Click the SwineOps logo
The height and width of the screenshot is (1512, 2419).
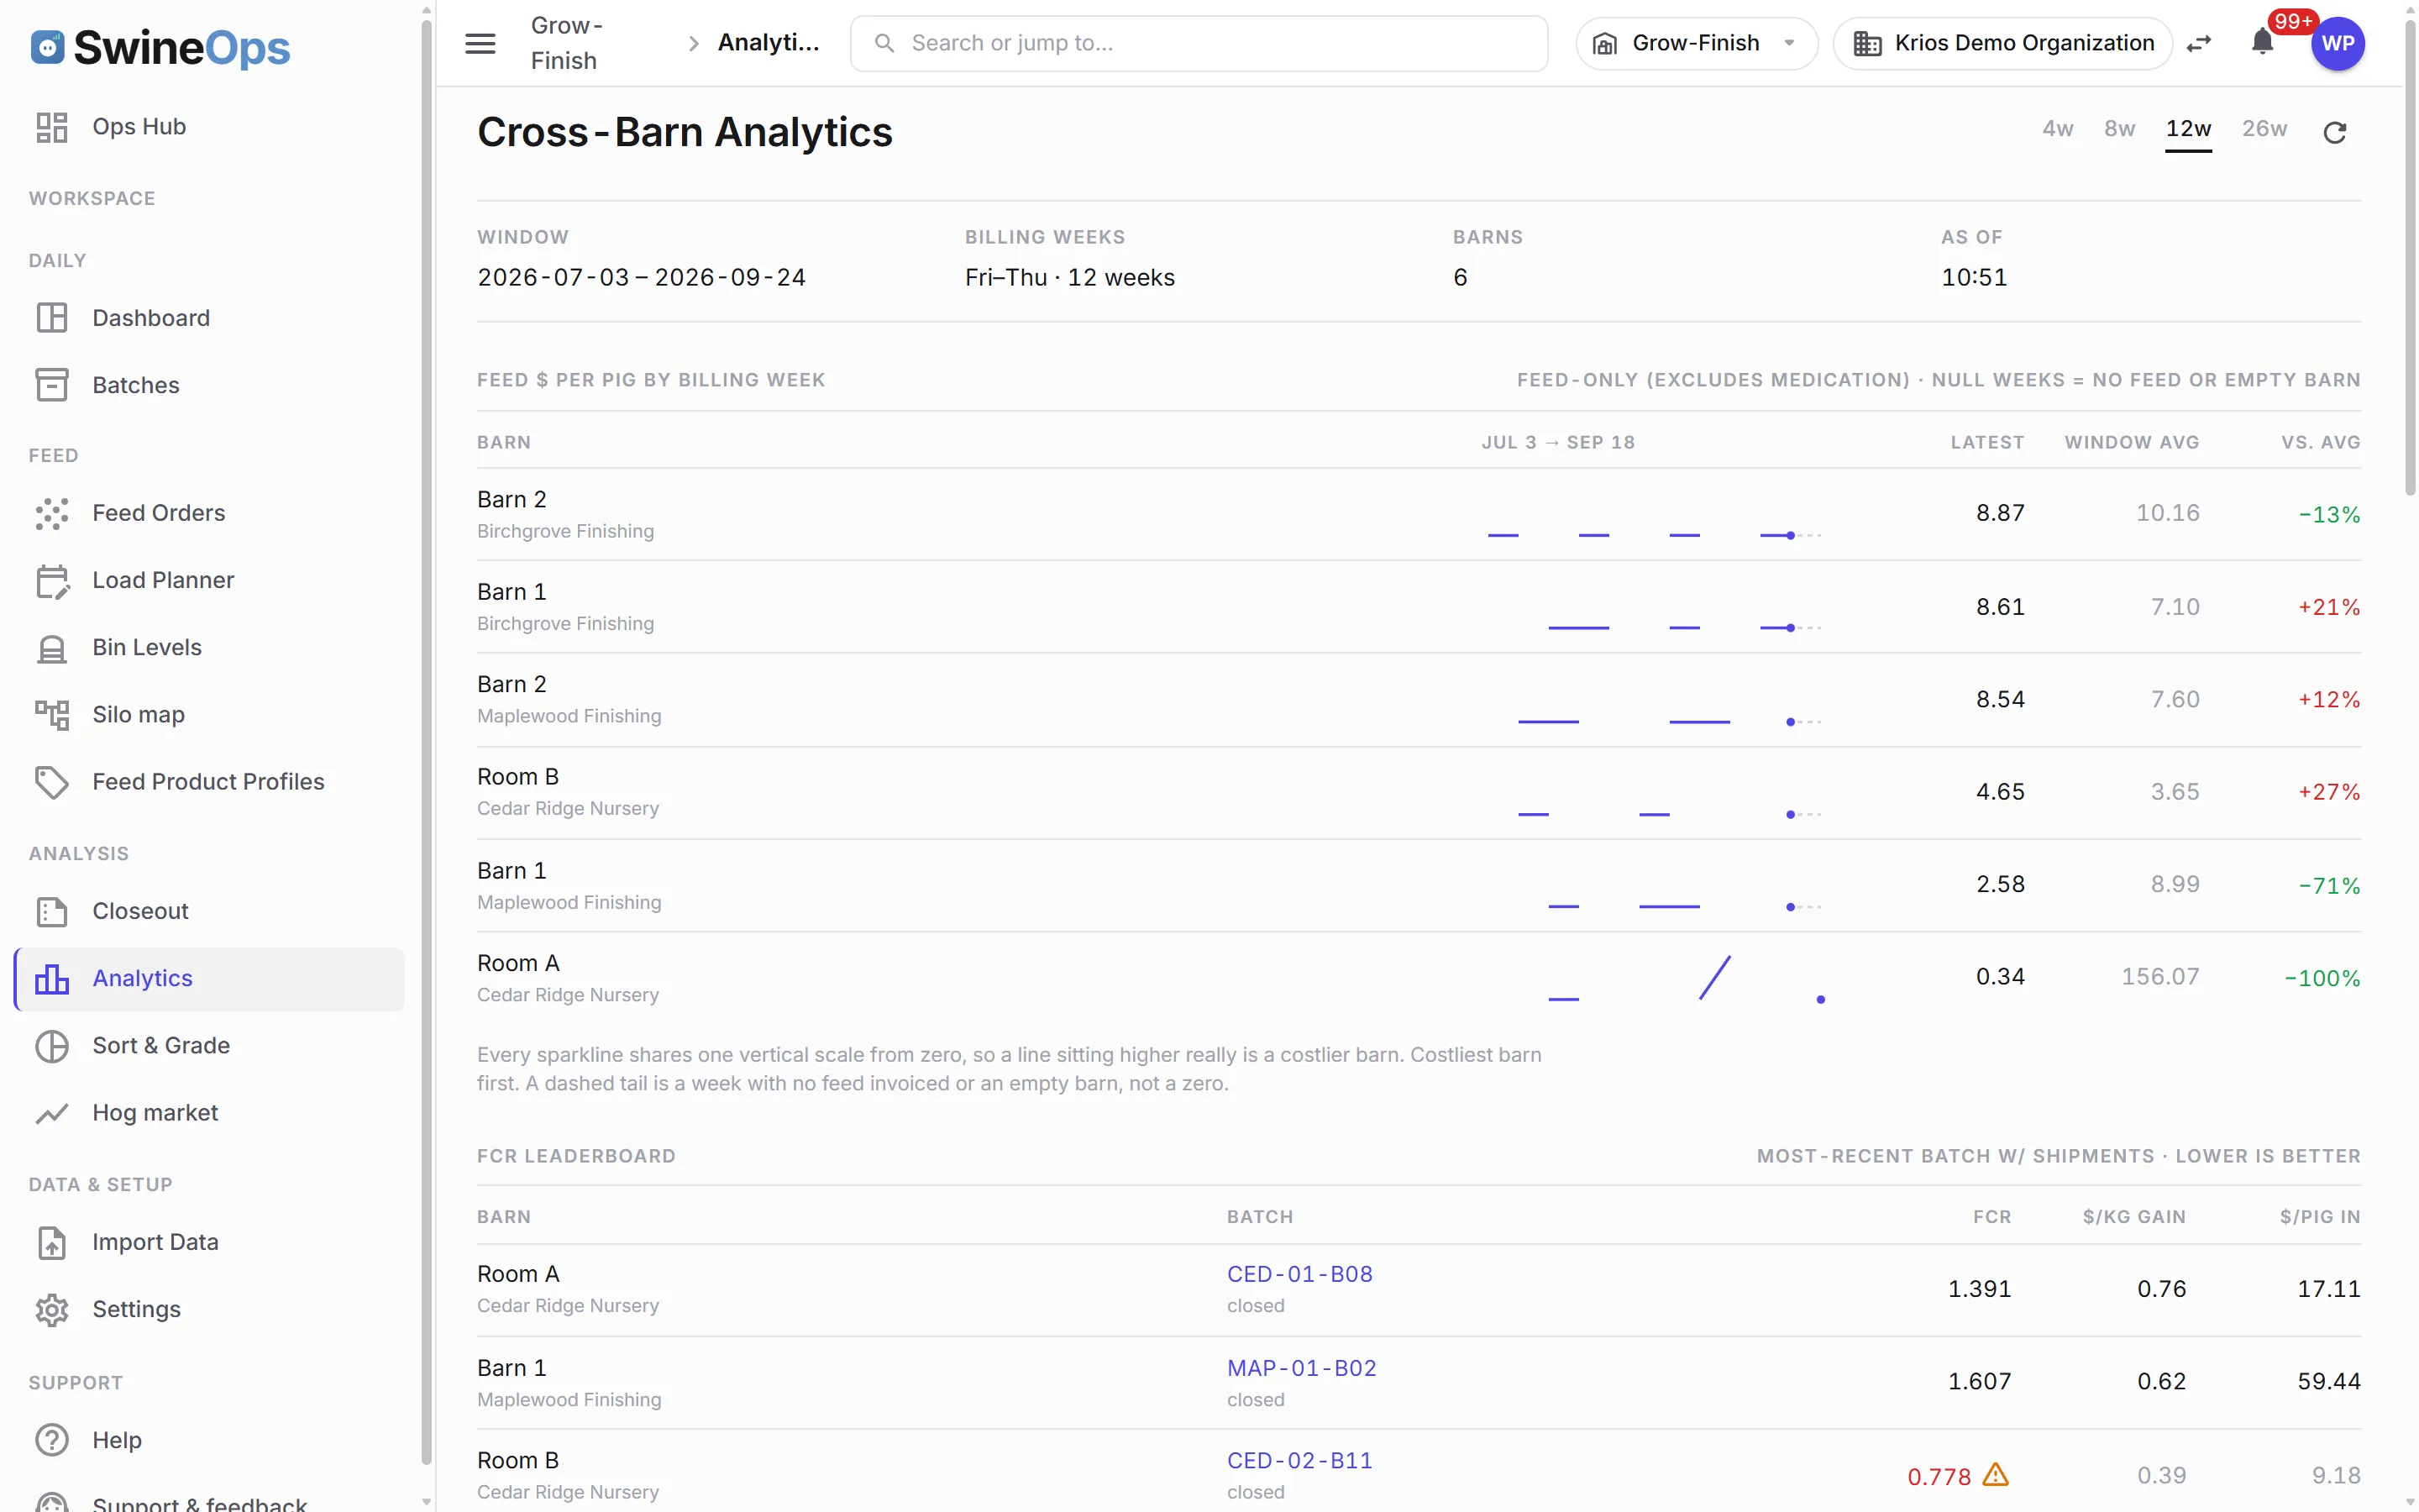point(160,47)
